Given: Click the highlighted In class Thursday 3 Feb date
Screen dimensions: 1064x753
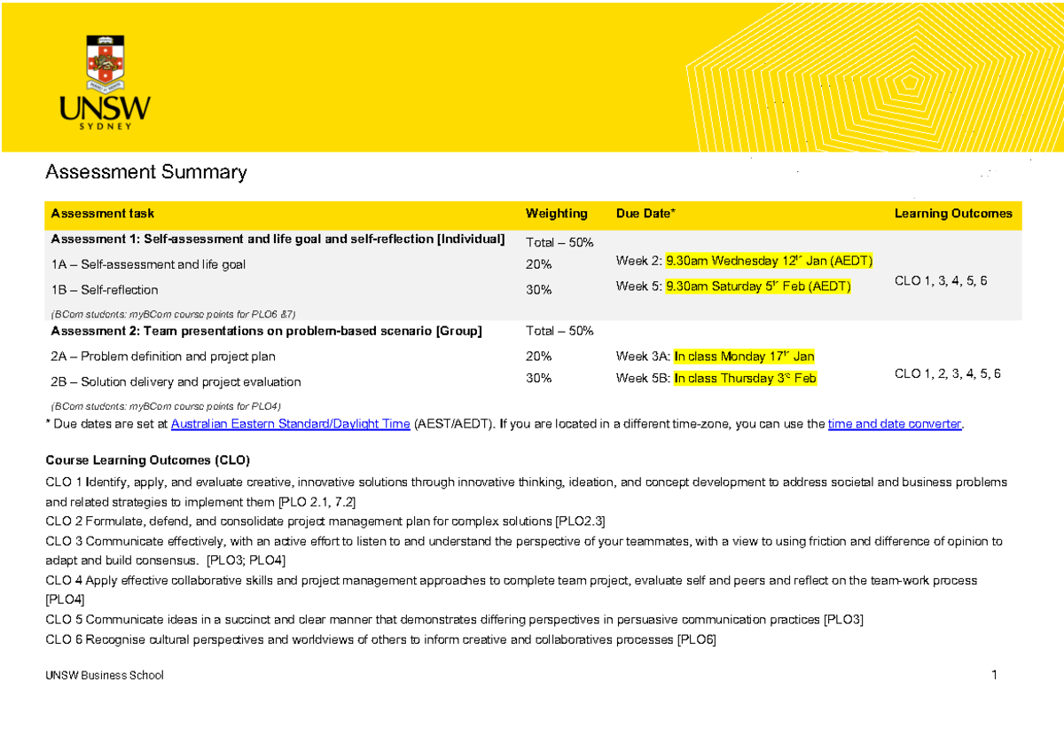Looking at the screenshot, I should click(x=745, y=378).
